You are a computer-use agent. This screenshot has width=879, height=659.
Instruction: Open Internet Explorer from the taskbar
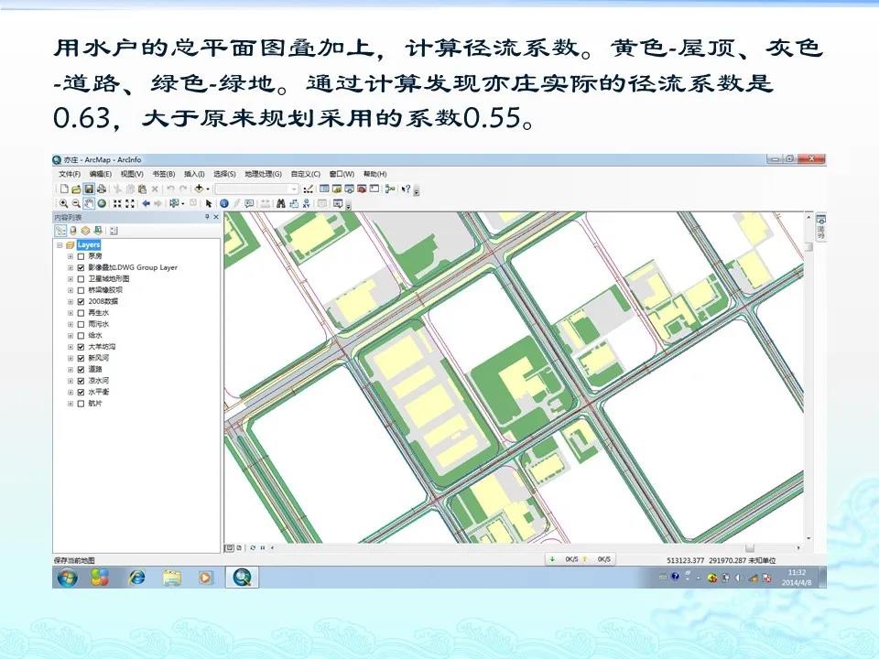click(x=137, y=577)
